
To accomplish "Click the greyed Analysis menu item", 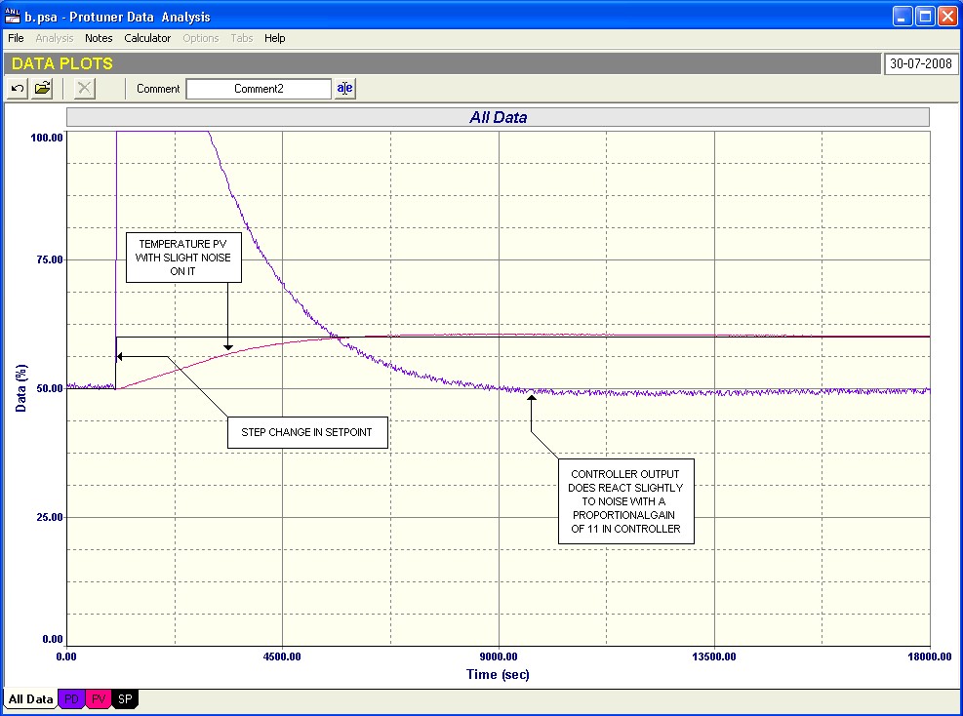I will pyautogui.click(x=55, y=38).
